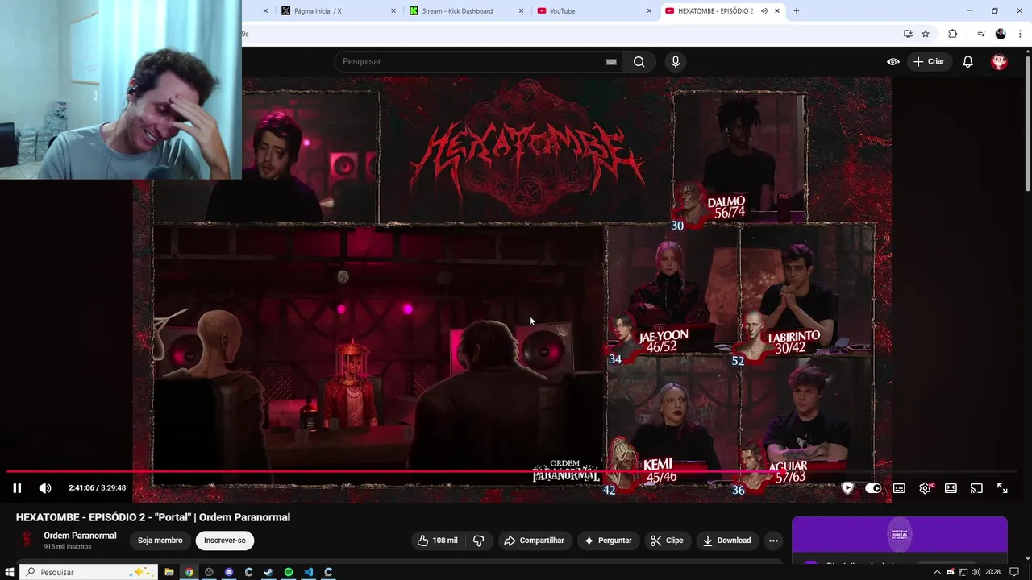Screen dimensions: 1032x580
Task: Enter fullscreen mode
Action: coord(1002,488)
